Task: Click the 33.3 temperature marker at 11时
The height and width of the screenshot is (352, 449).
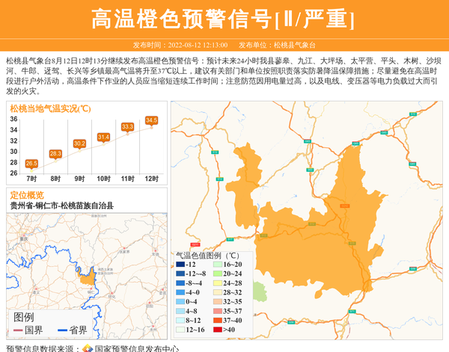Action: 127,127
